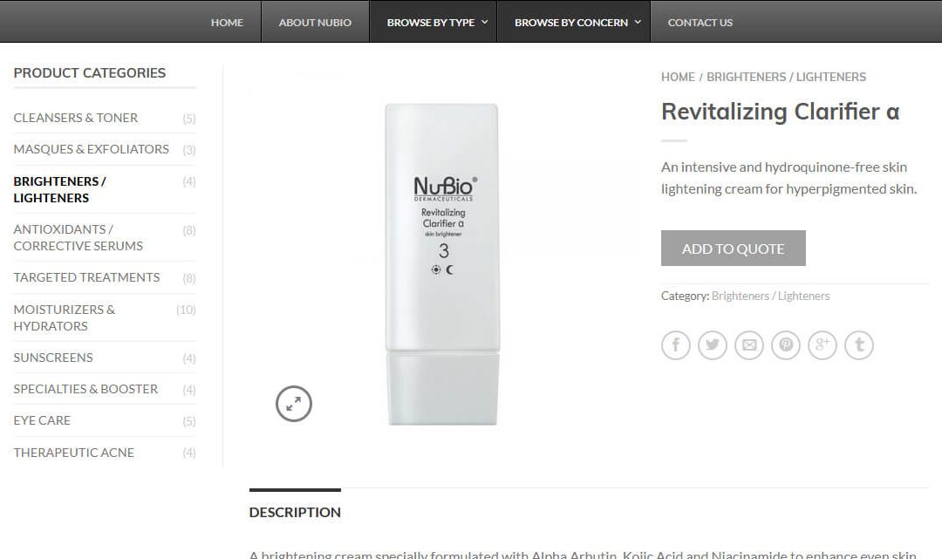This screenshot has width=942, height=559.
Task: Select Therapeutic Acne category
Action: tap(74, 452)
